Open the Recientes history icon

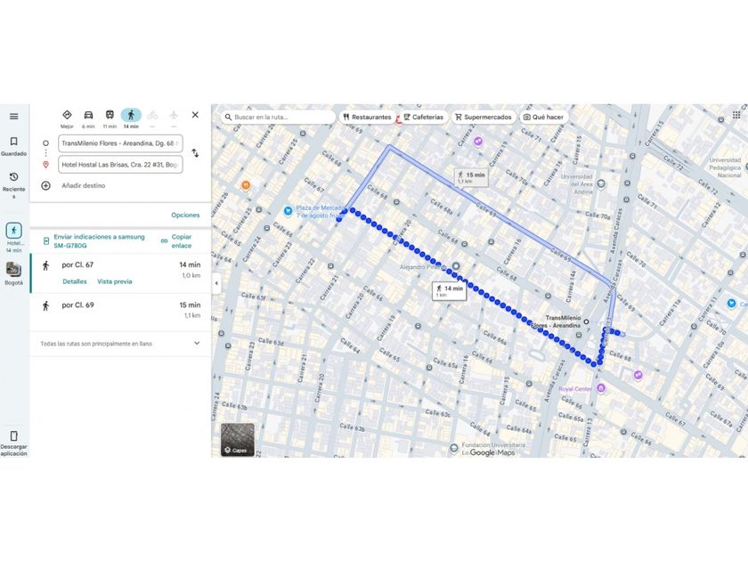pyautogui.click(x=14, y=184)
